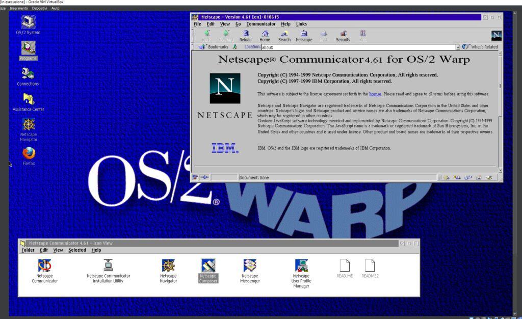Screen dimensions: 522x319
Task: Click the Search toolbar button
Action: pos(284,36)
